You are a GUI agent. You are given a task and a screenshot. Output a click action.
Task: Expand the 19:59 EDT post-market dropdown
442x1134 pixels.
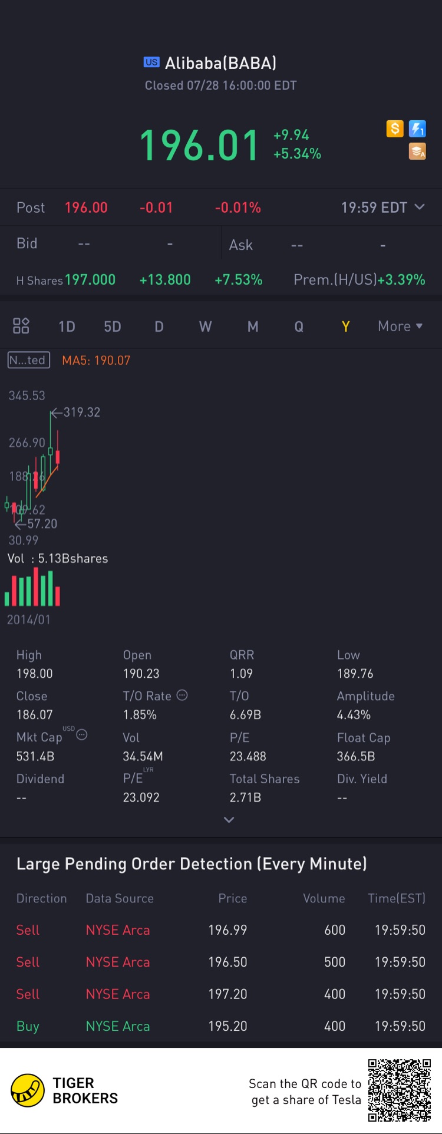(382, 207)
